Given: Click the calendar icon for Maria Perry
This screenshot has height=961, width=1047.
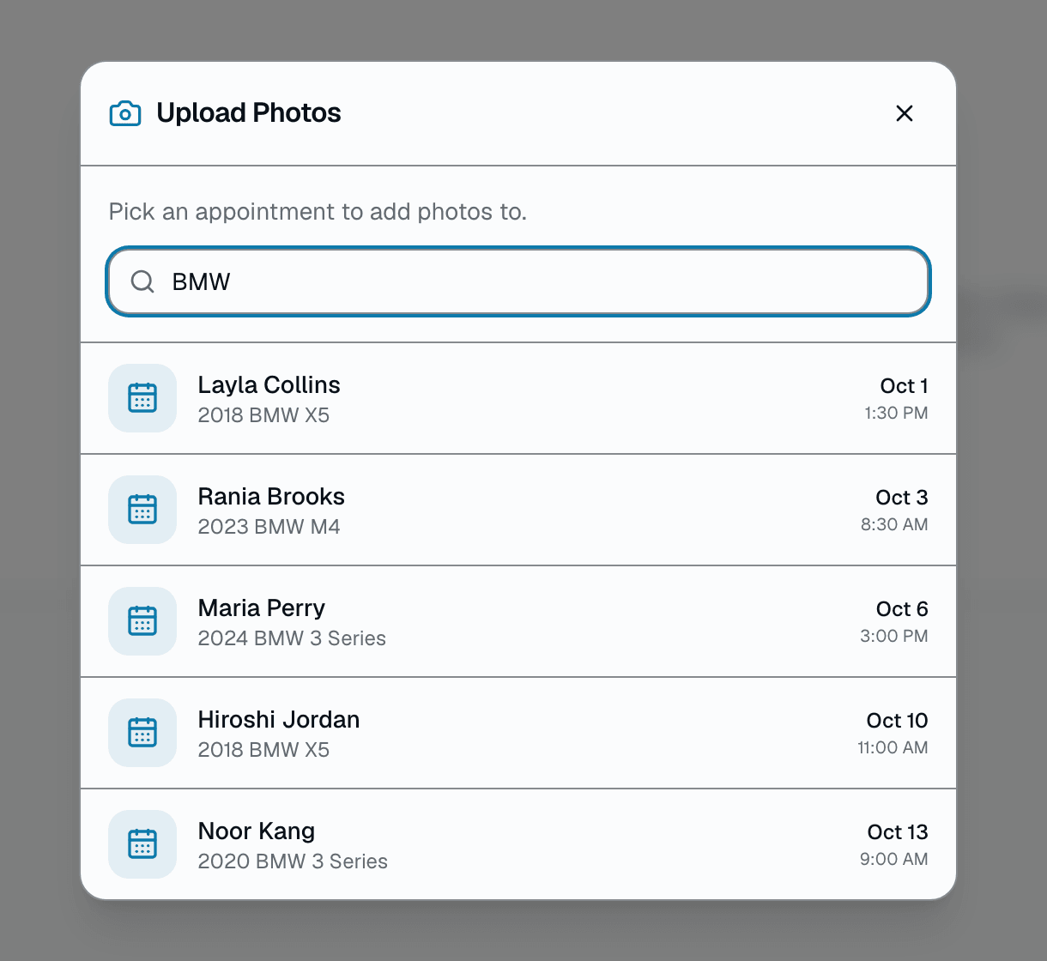Looking at the screenshot, I should pyautogui.click(x=142, y=621).
